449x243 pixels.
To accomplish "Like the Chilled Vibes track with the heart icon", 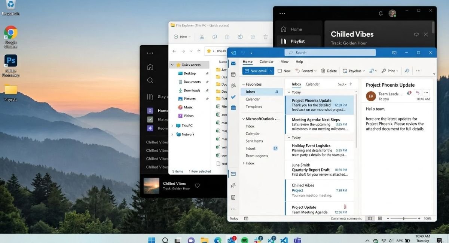I will click(197, 185).
